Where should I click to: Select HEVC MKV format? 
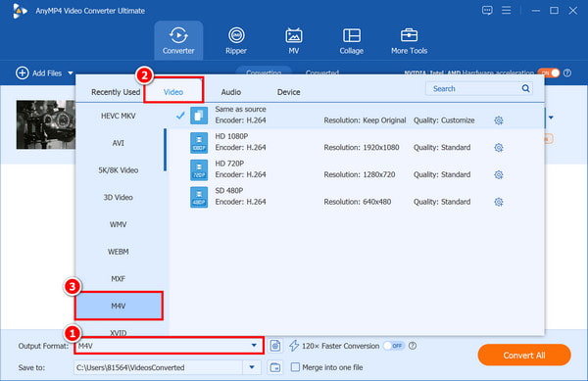[119, 117]
